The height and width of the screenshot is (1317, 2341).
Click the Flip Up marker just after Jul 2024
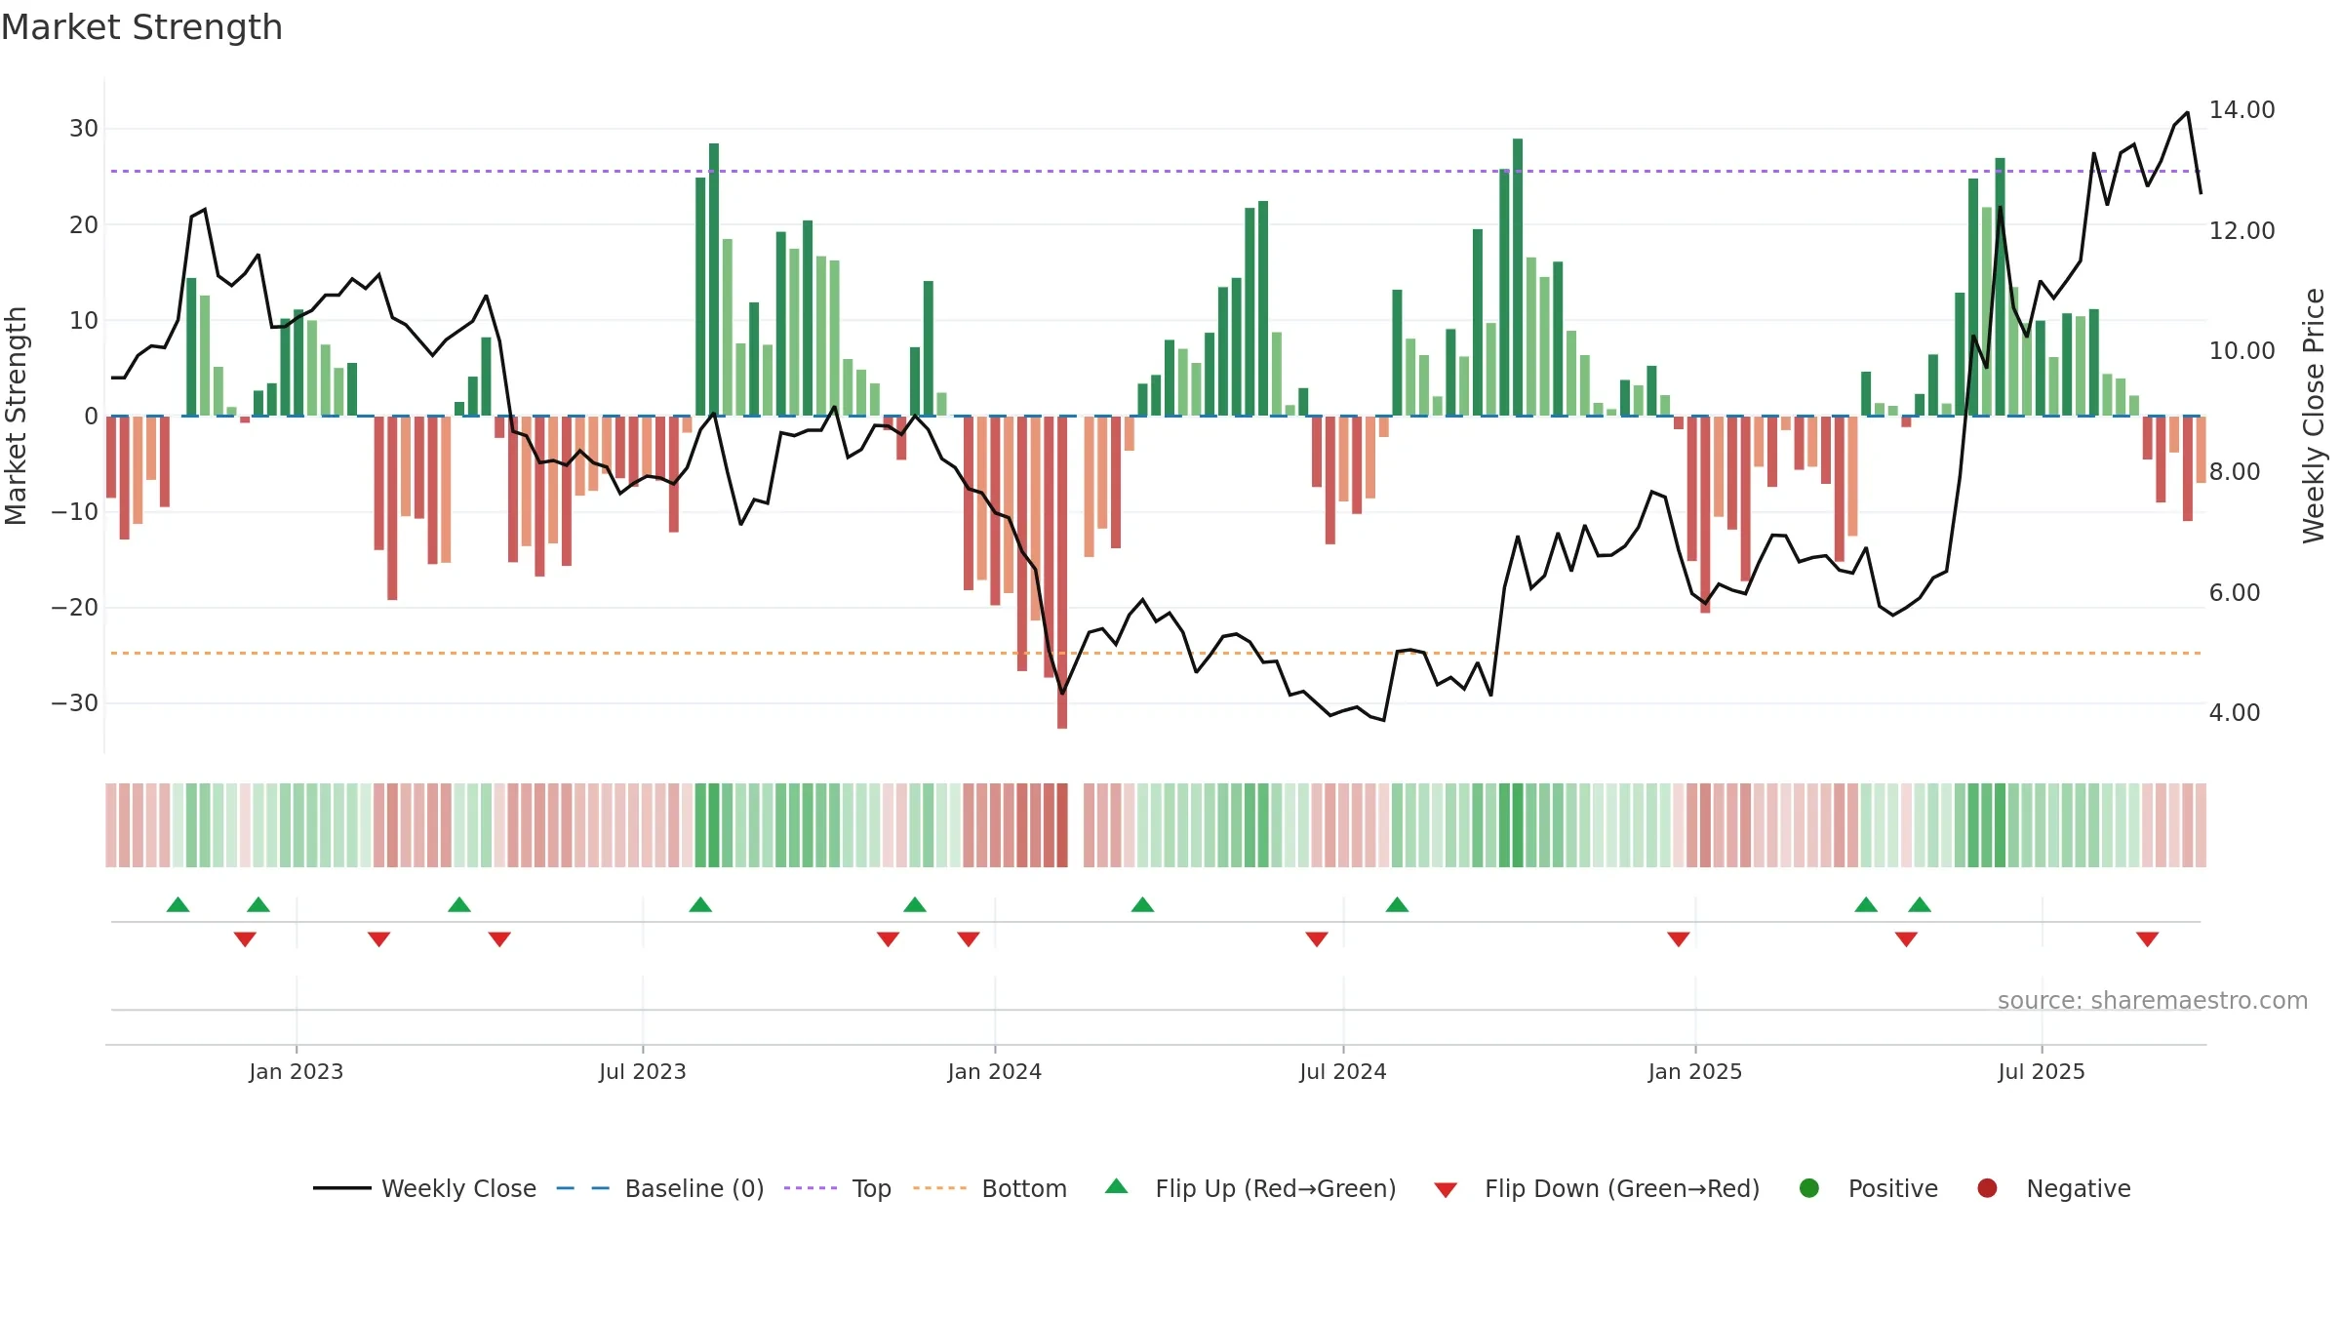(1397, 904)
